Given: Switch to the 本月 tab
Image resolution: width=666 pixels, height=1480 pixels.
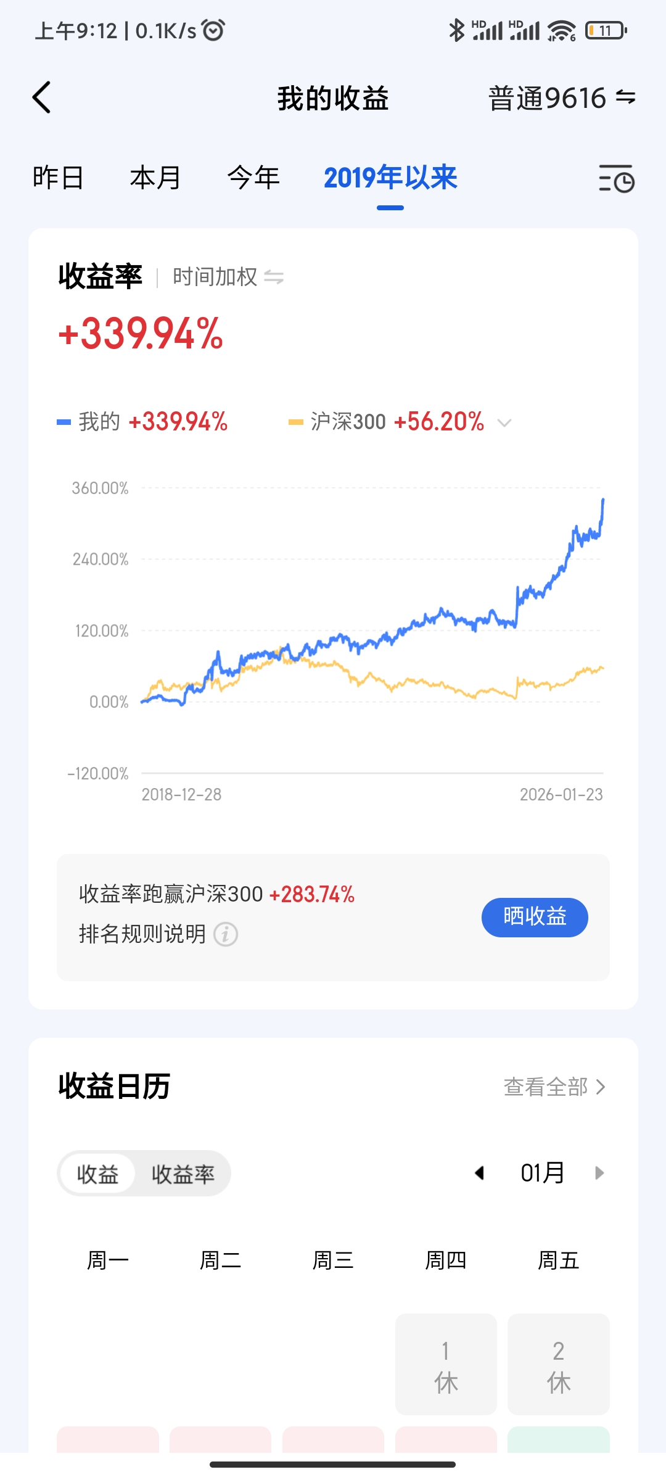Looking at the screenshot, I should tap(155, 178).
